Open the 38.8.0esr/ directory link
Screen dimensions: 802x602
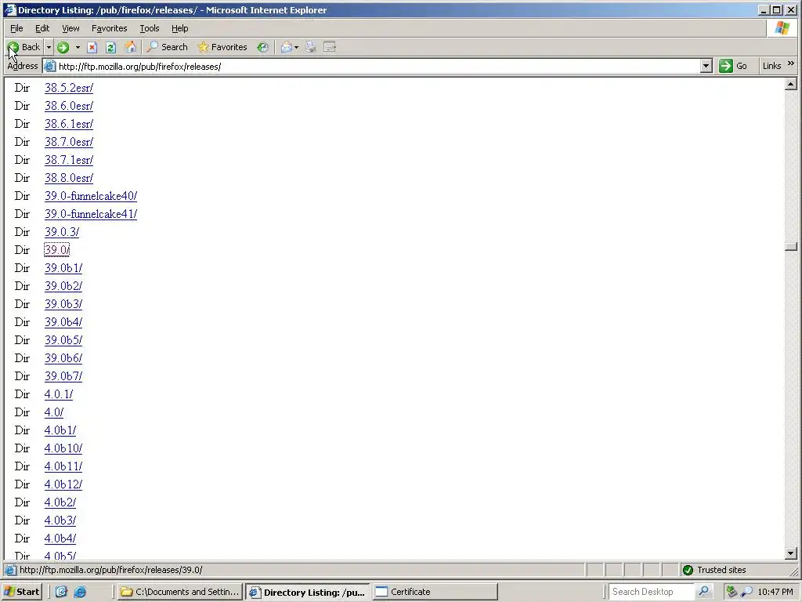(69, 178)
